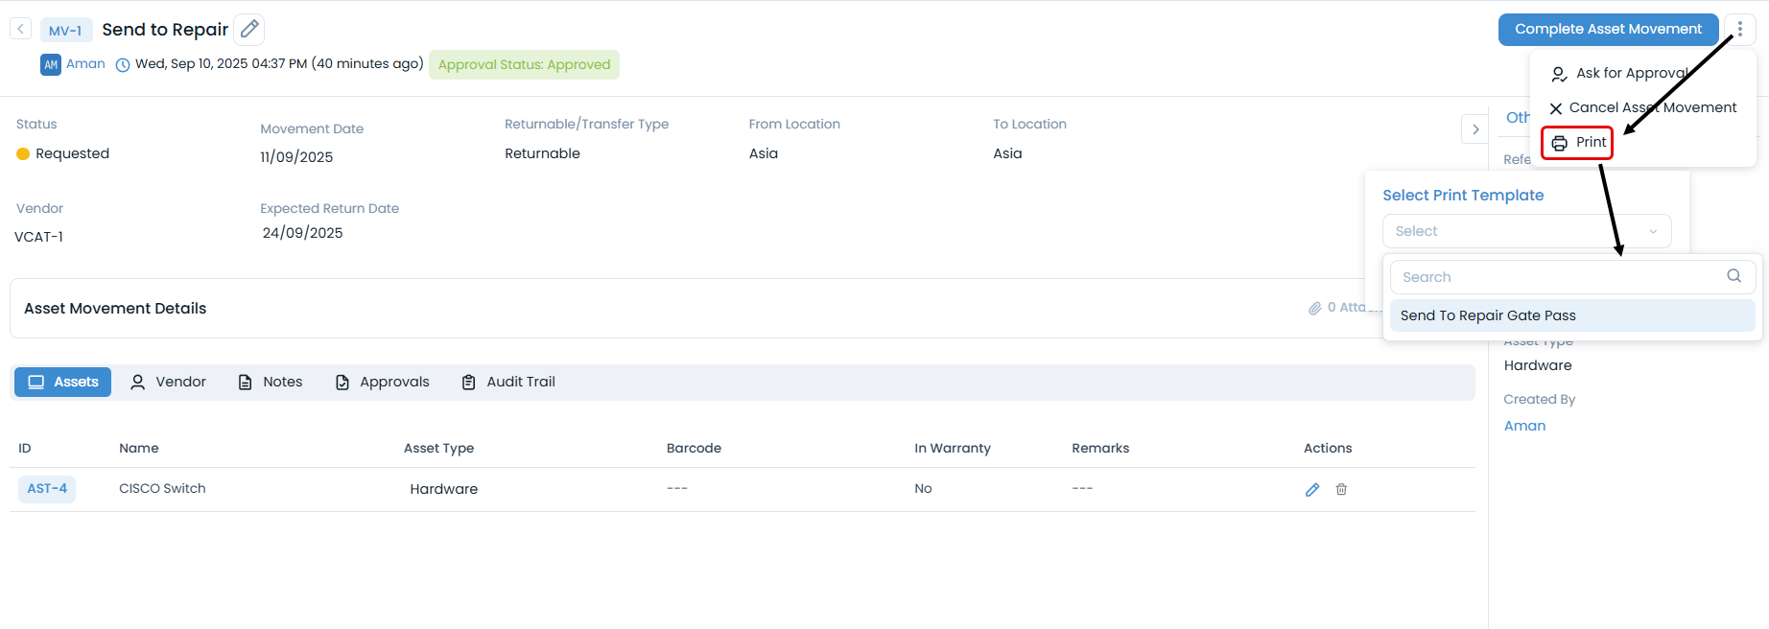Image resolution: width=1769 pixels, height=629 pixels.
Task: Choose Cancel Asset Movement menu item
Action: 1642,107
